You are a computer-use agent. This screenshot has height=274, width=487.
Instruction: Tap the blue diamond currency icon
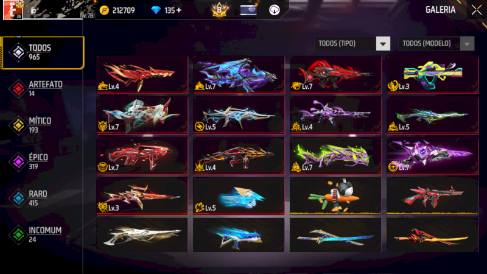156,10
